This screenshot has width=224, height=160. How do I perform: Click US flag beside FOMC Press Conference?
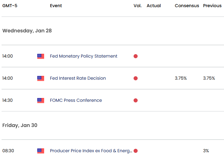pos(41,101)
